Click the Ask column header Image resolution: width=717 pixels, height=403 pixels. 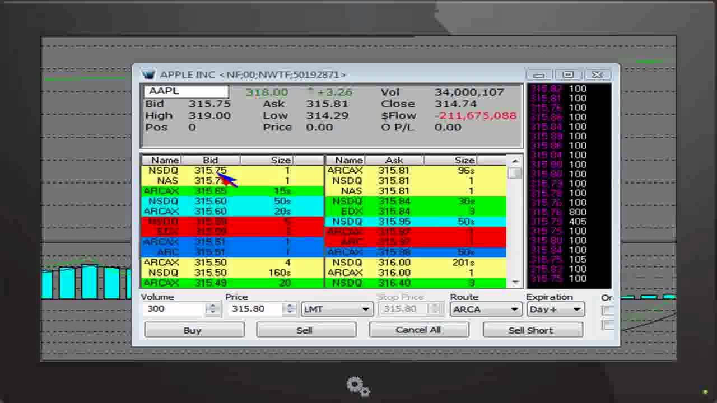(x=394, y=160)
